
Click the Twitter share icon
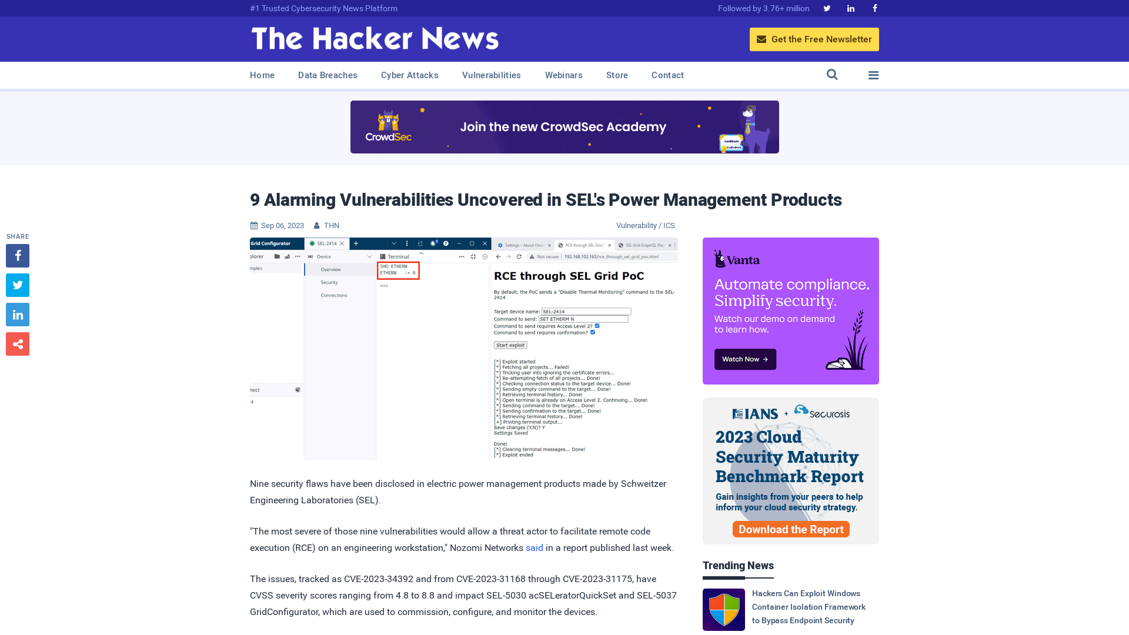(x=17, y=285)
